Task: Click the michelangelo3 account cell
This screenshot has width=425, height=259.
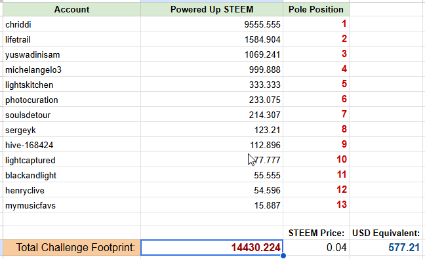Action: pyautogui.click(x=72, y=70)
